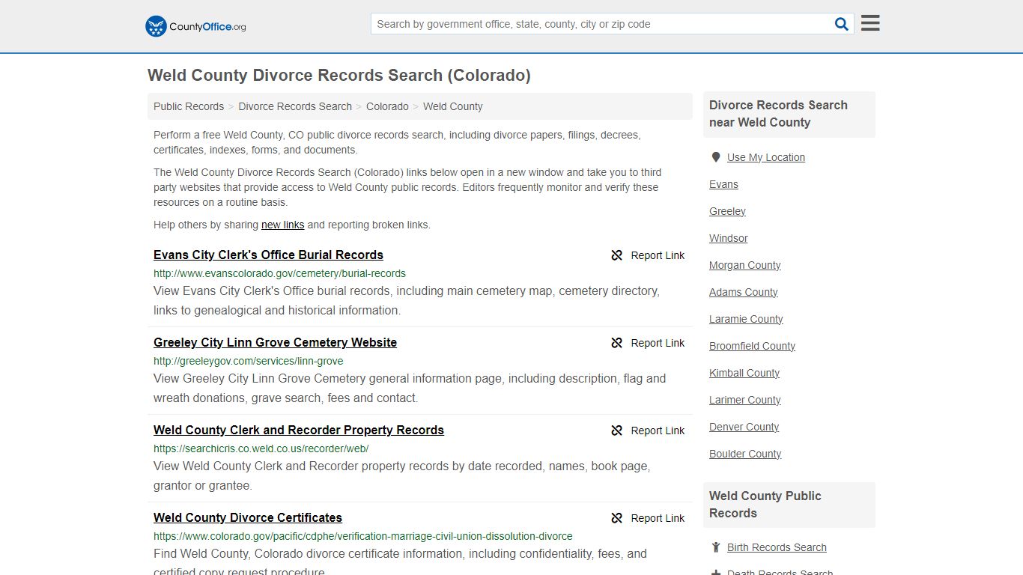Select Weld County breadcrumb

pos(452,106)
